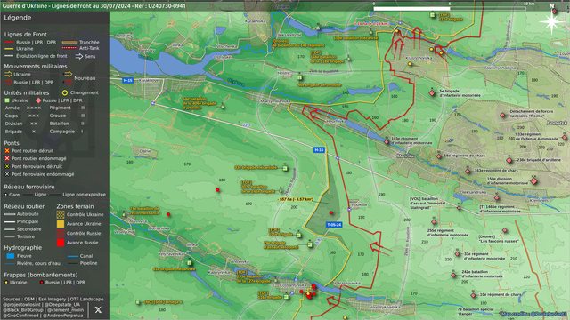The width and height of the screenshot is (570, 320).
Task: Click the '557 ha' area label on map
Action: [x=296, y=199]
